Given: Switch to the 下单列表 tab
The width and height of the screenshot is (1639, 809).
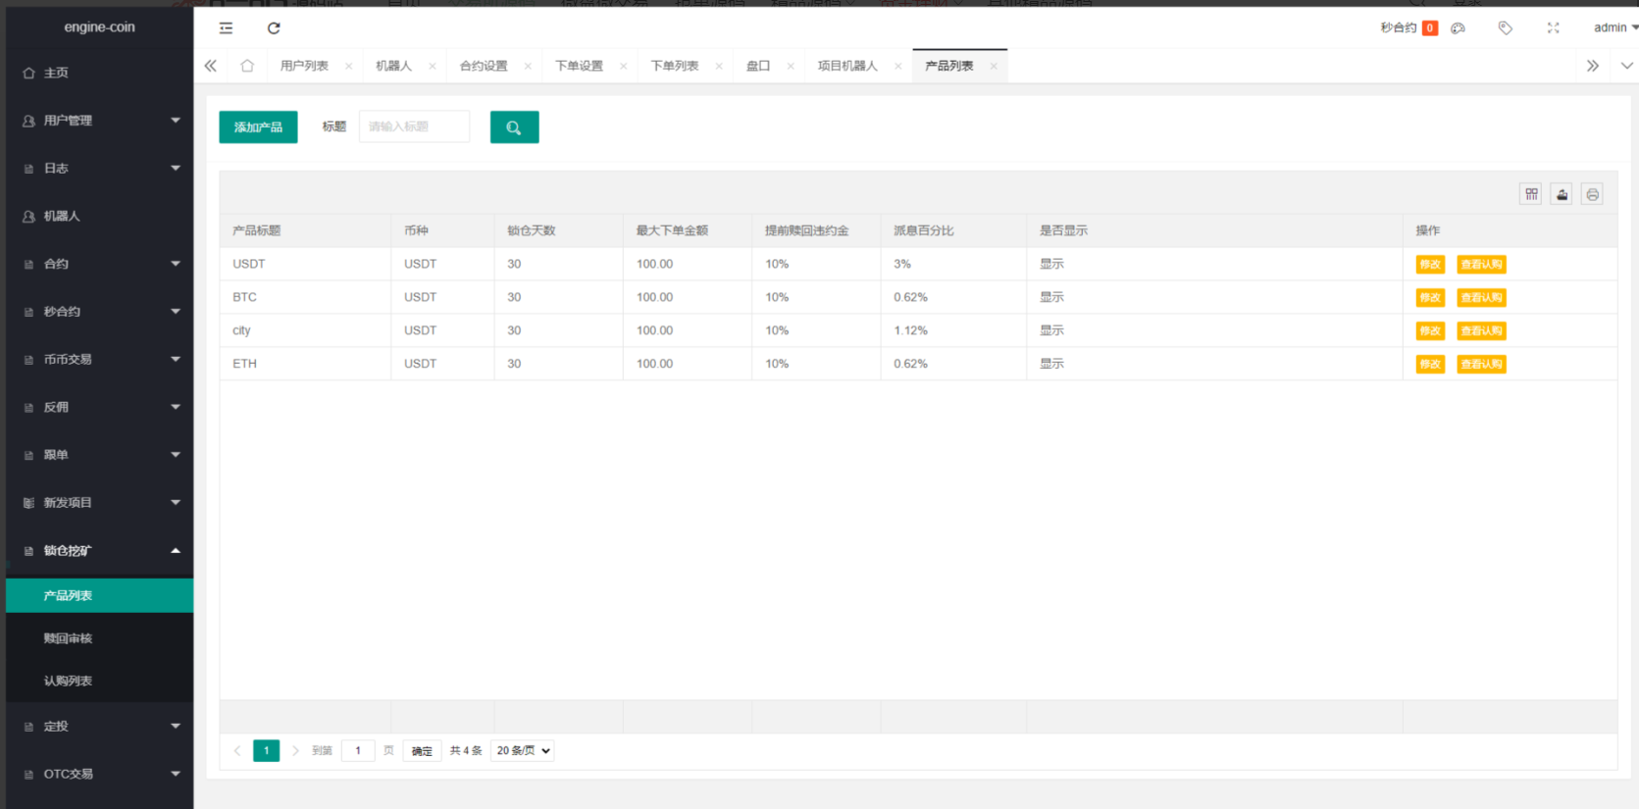Looking at the screenshot, I should pyautogui.click(x=675, y=66).
